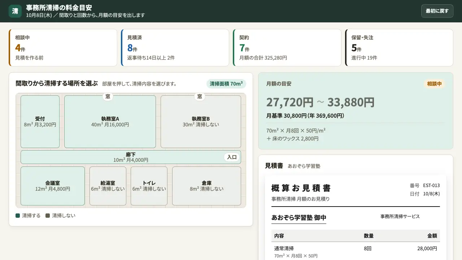Click the 窓 marker above 執務室A
Screen dimensions: 462x260
click(x=108, y=96)
